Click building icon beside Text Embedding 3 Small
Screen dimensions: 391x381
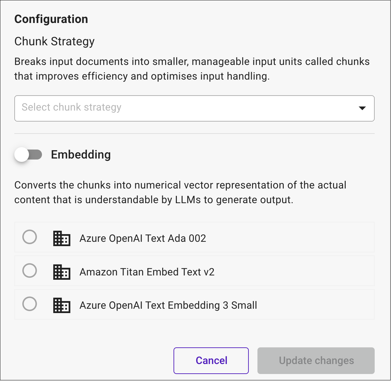coord(62,305)
